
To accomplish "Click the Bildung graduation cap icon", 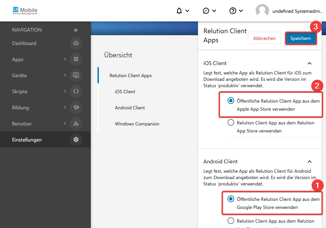I will [76, 107].
